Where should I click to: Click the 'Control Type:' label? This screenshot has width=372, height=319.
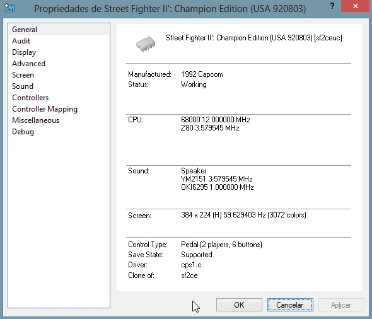pyautogui.click(x=148, y=245)
